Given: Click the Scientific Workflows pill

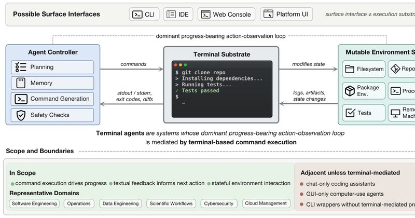Looking at the screenshot, I should click(x=171, y=203).
